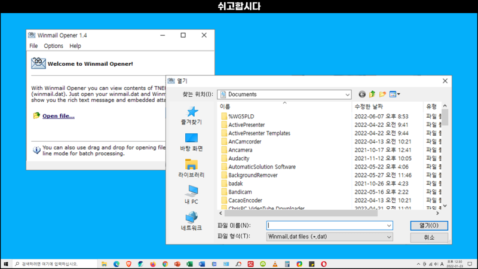
Task: Open the Options menu in Winmail Opener
Action: (53, 46)
